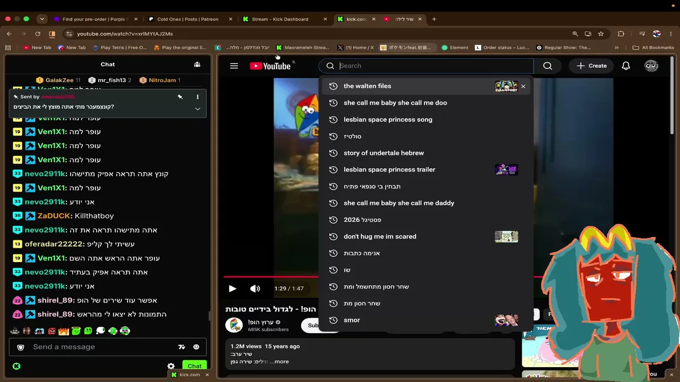
Task: Open the chat viewers list icon
Action: (x=197, y=64)
